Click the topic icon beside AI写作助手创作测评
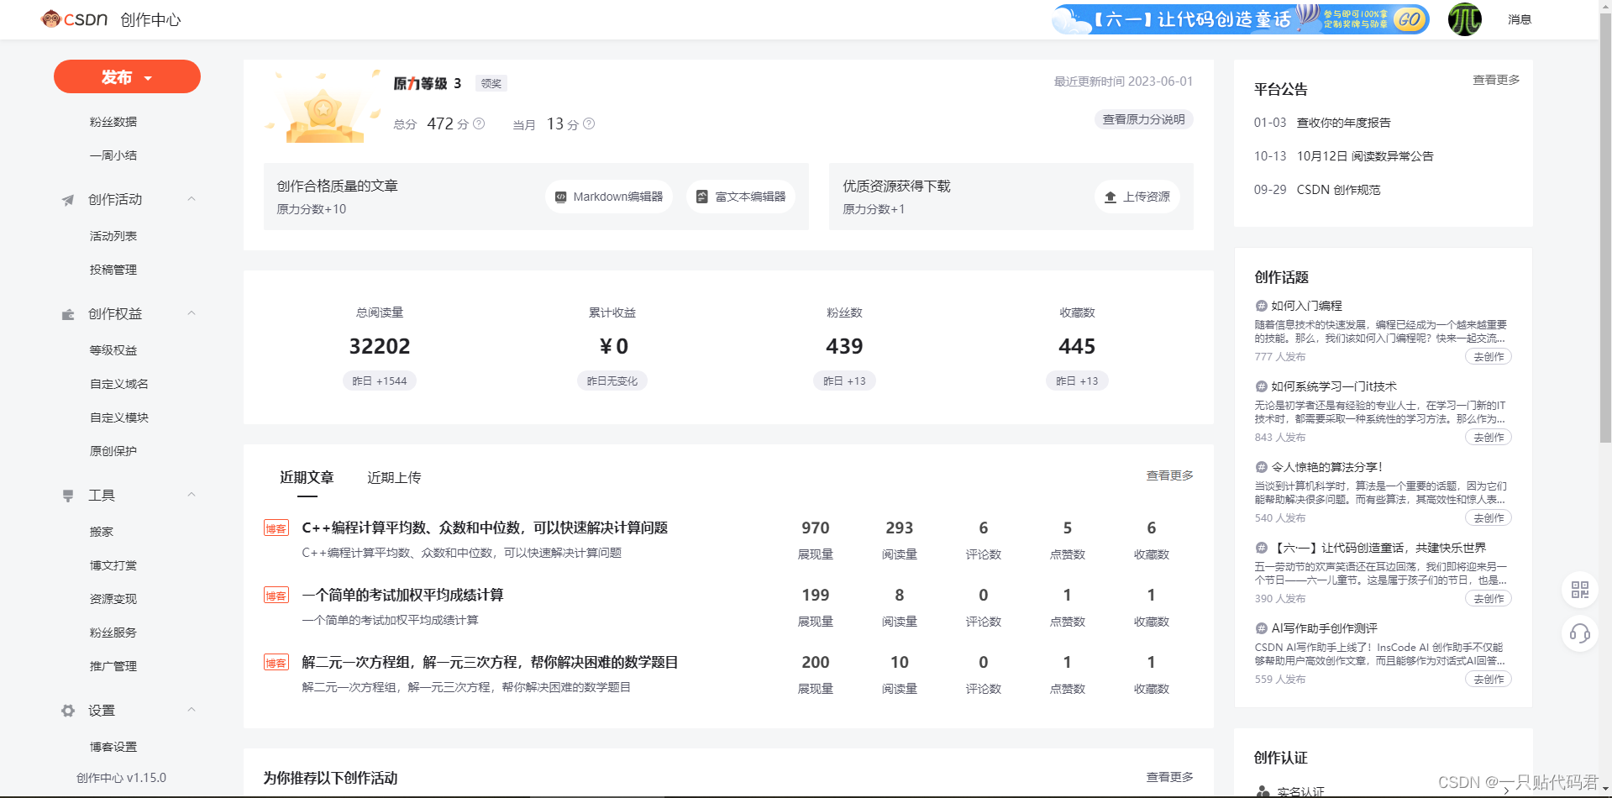Viewport: 1612px width, 798px height. (1261, 628)
